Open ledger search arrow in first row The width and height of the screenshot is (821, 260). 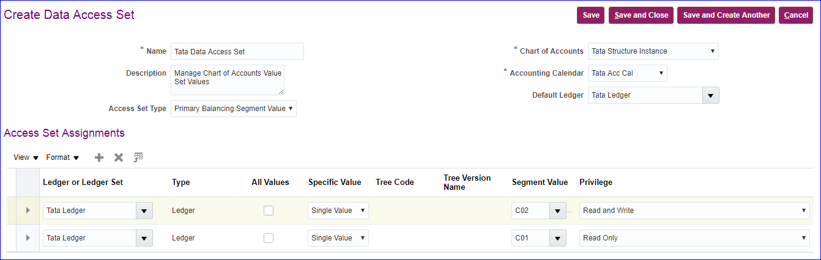click(x=144, y=211)
